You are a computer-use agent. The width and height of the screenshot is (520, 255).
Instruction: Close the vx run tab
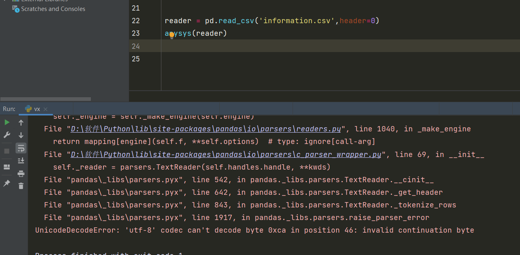tap(46, 109)
